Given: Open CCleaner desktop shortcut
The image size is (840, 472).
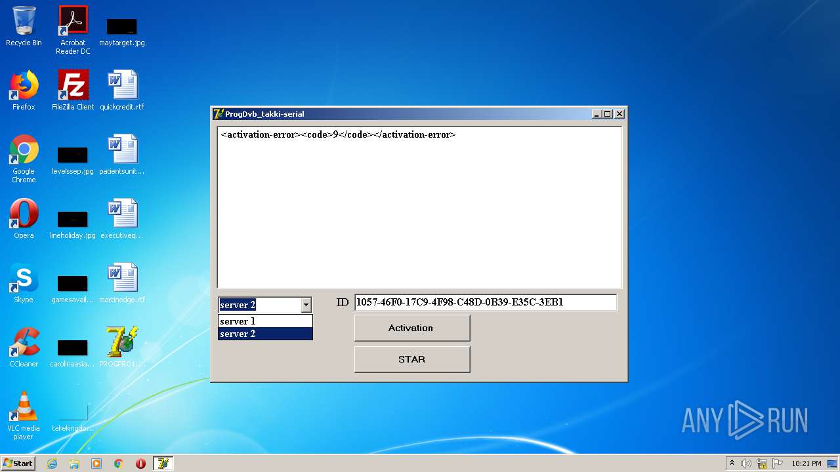Looking at the screenshot, I should pos(24,347).
